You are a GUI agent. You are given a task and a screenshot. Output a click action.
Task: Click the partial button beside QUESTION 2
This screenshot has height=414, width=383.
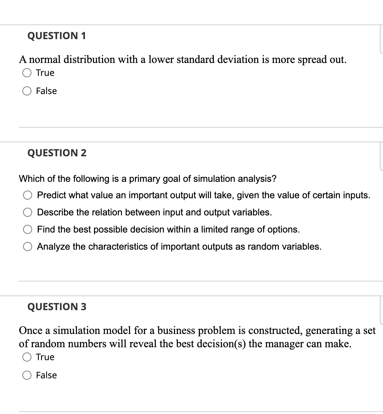coord(381,157)
